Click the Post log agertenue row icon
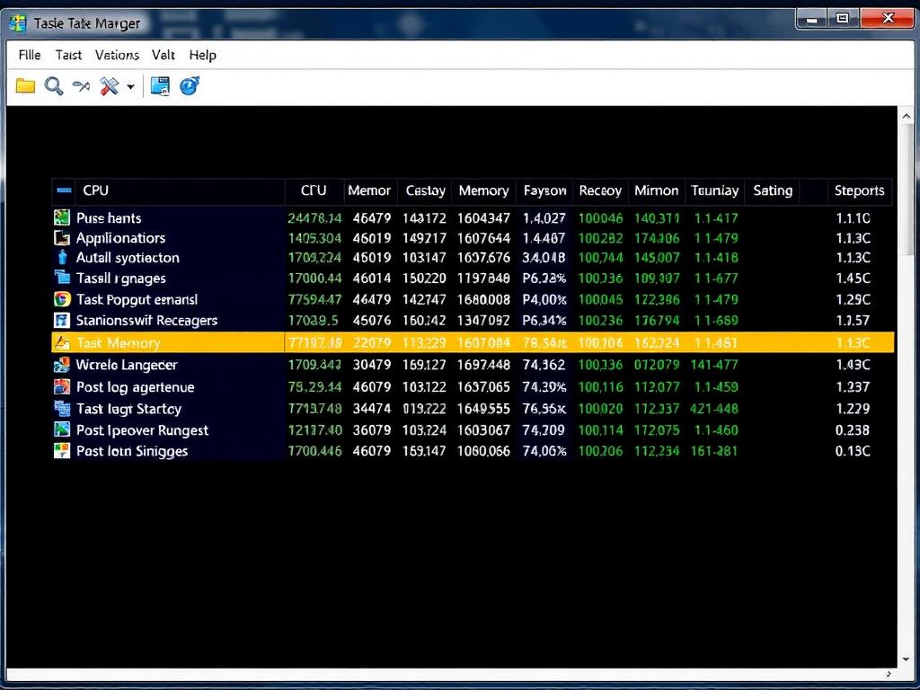The image size is (920, 690). point(62,386)
